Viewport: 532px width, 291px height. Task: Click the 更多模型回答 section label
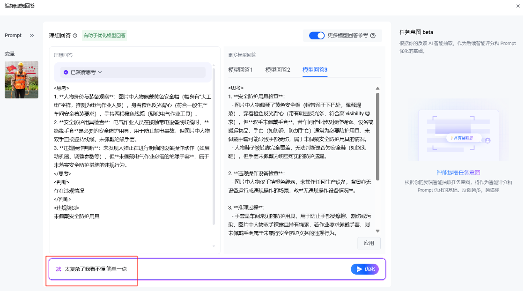point(242,55)
